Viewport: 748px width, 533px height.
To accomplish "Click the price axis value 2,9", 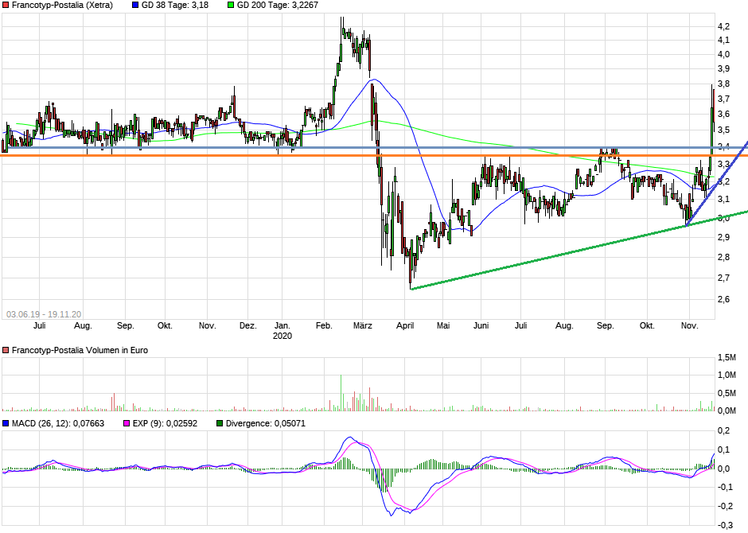I will click(723, 237).
